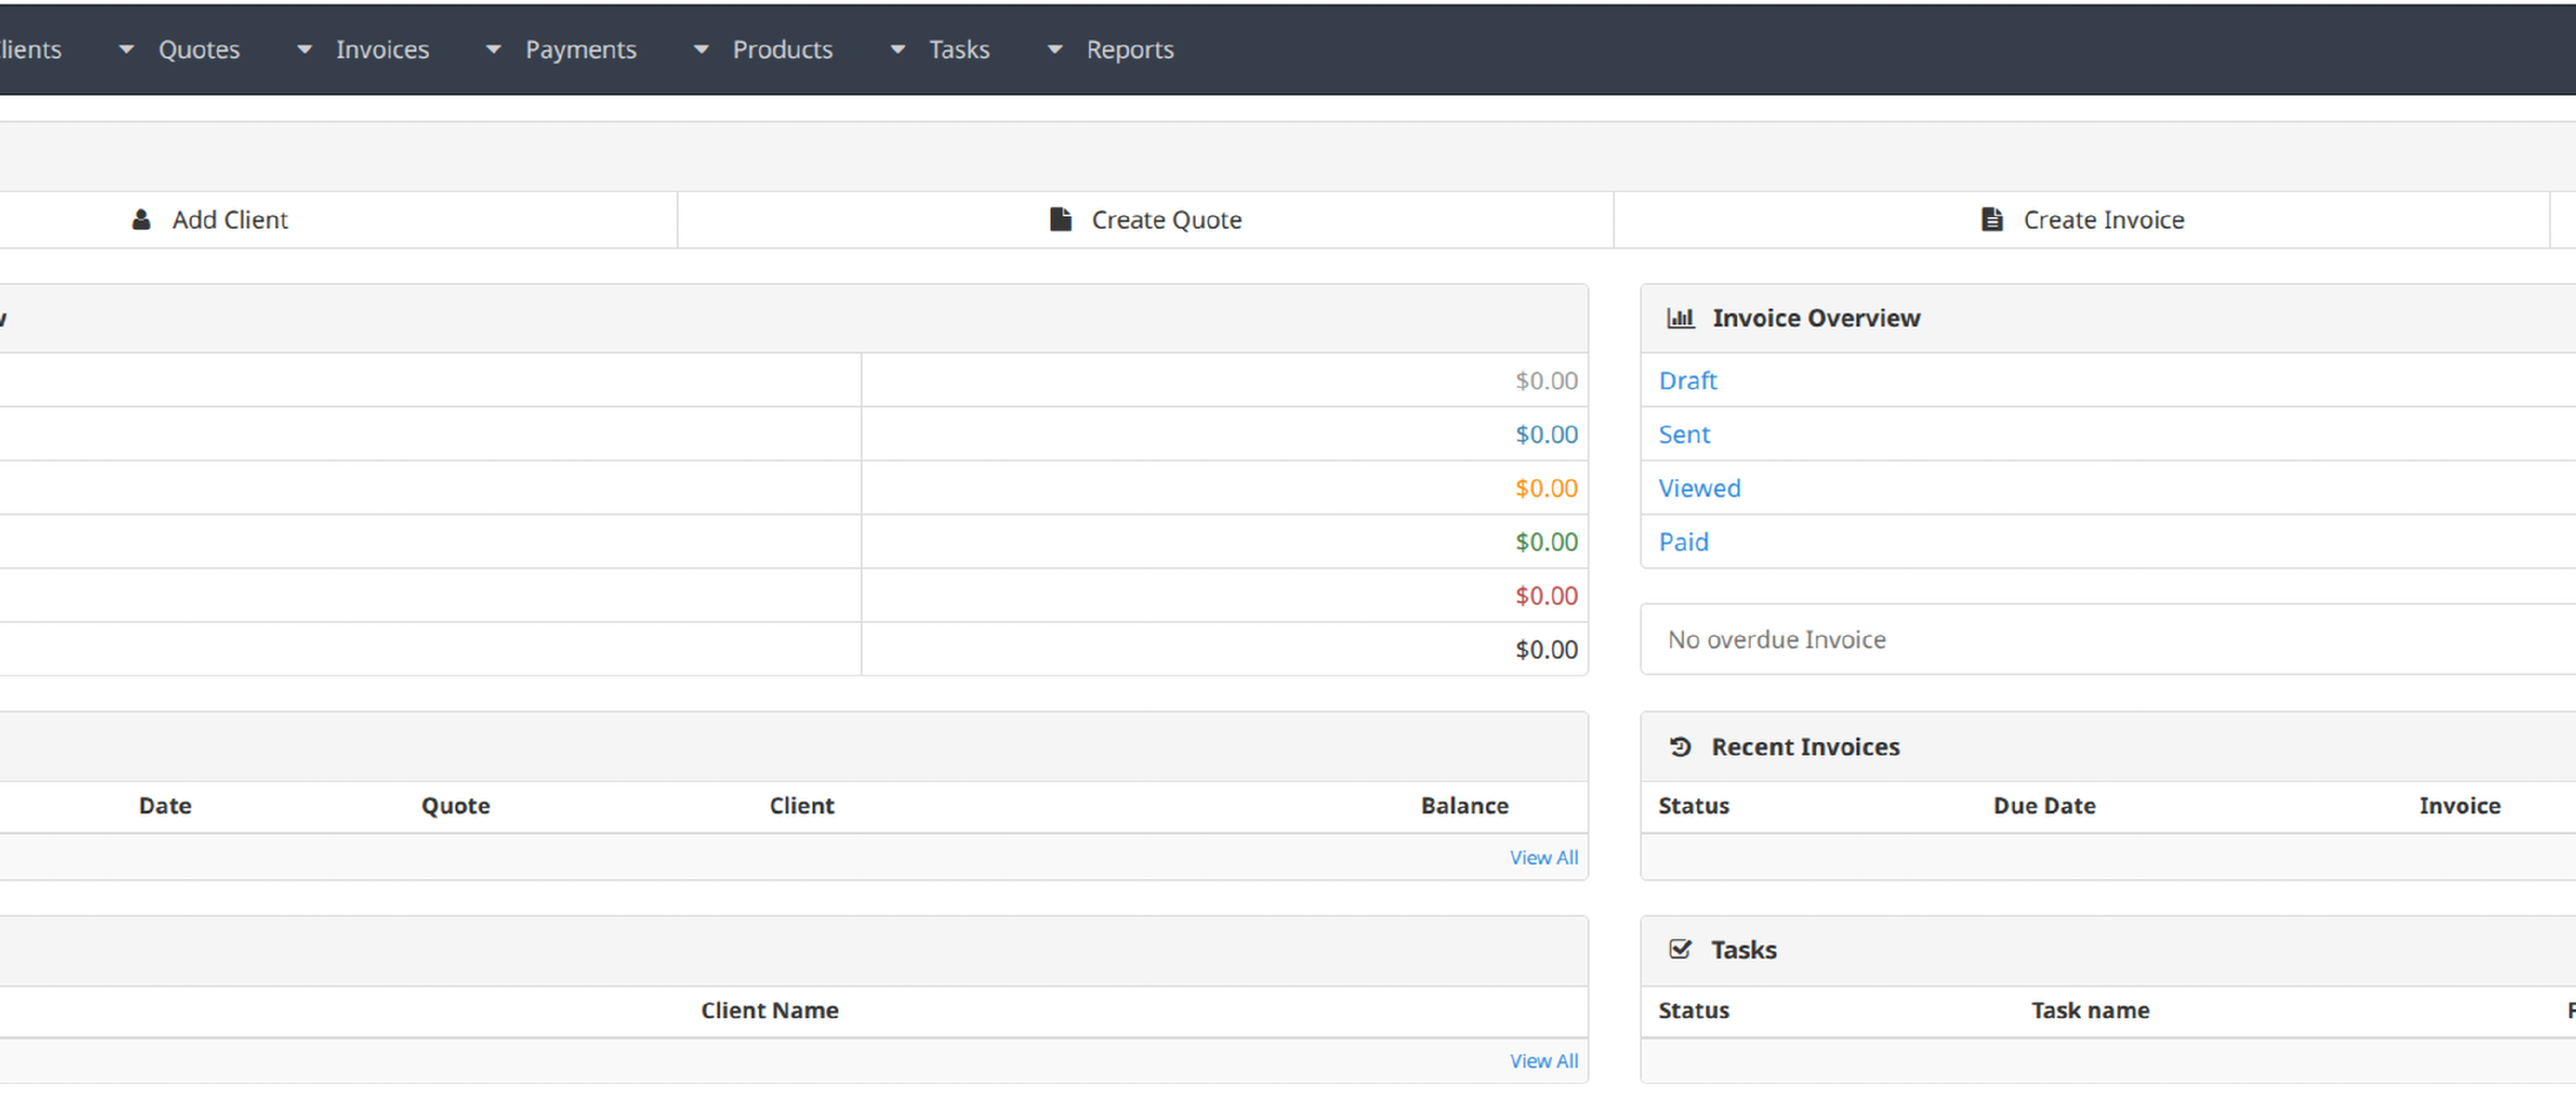The width and height of the screenshot is (2576, 1103).
Task: Click the document icon beside Create Quote
Action: click(x=1060, y=220)
